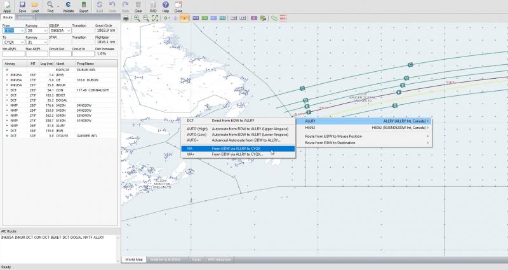Zoom in on the map

(137, 18)
